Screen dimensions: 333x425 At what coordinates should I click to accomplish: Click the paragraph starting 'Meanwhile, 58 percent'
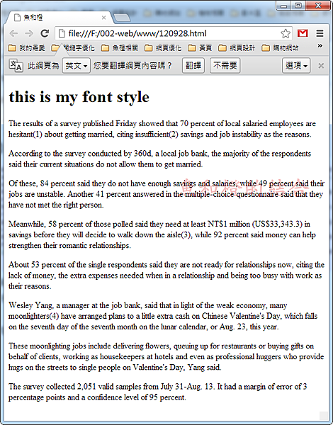coord(162,234)
